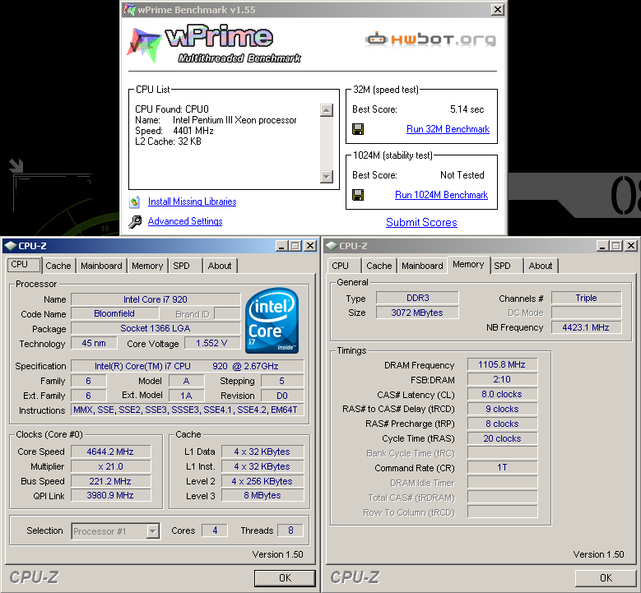Switch to Cache tab in left CPU-Z
The height and width of the screenshot is (593, 641).
pyautogui.click(x=58, y=266)
